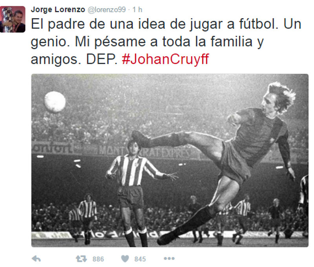Open Jorge Lorenzo's profile avatar picture
Image resolution: width=314 pixels, height=267 pixels.
13,19
